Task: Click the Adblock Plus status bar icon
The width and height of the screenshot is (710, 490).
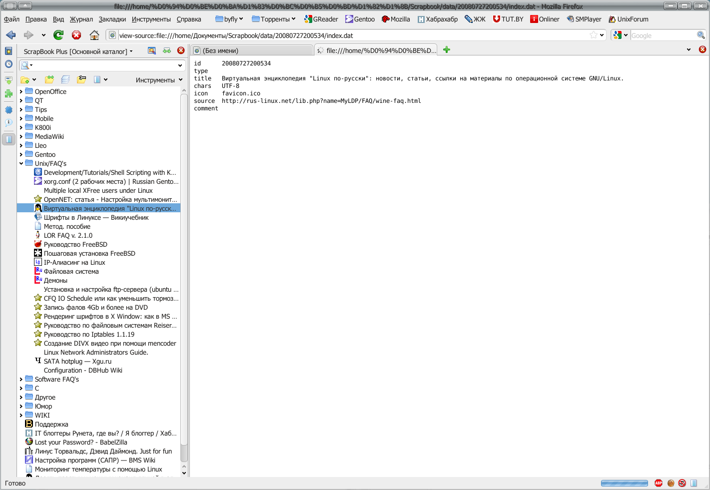Action: click(659, 483)
